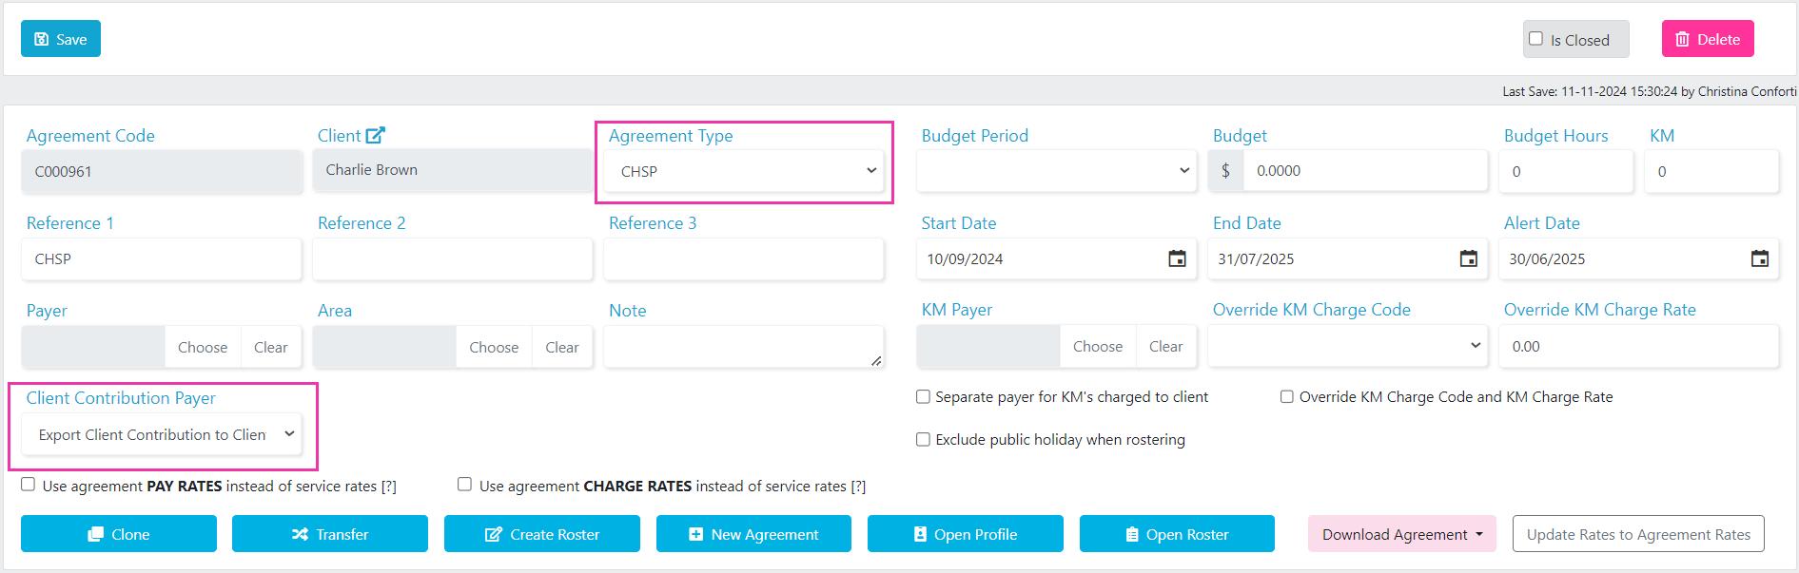The height and width of the screenshot is (573, 1799).
Task: Click the Transfer shuffle button
Action: coord(330,534)
